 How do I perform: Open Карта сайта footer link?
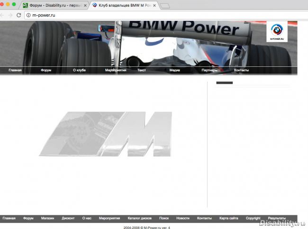click(229, 218)
